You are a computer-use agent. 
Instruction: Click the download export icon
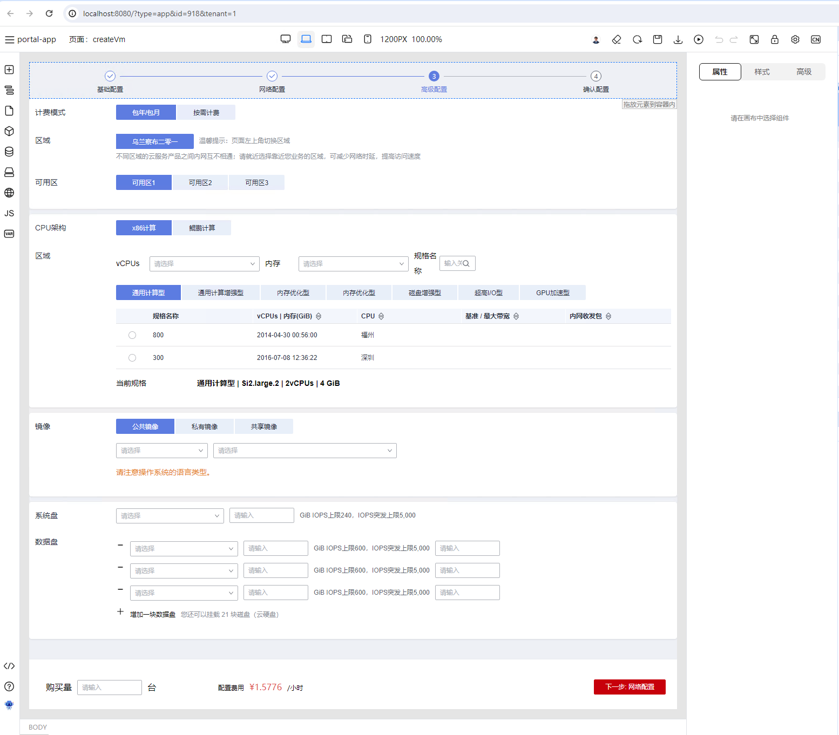point(678,39)
